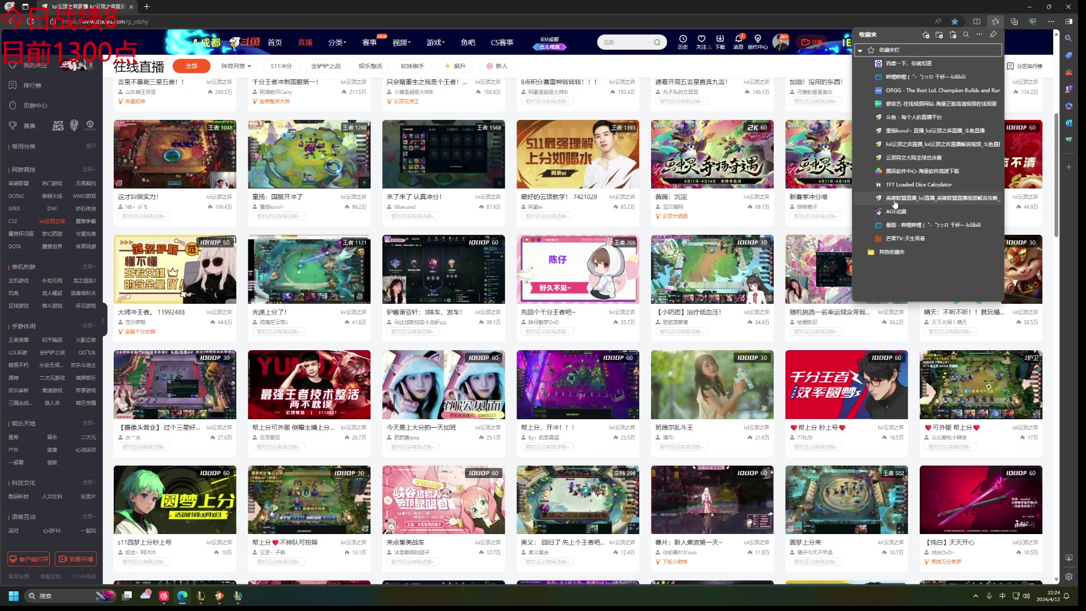The width and height of the screenshot is (1086, 611).
Task: Select the 金铲铲之战 filter tab
Action: pos(326,66)
